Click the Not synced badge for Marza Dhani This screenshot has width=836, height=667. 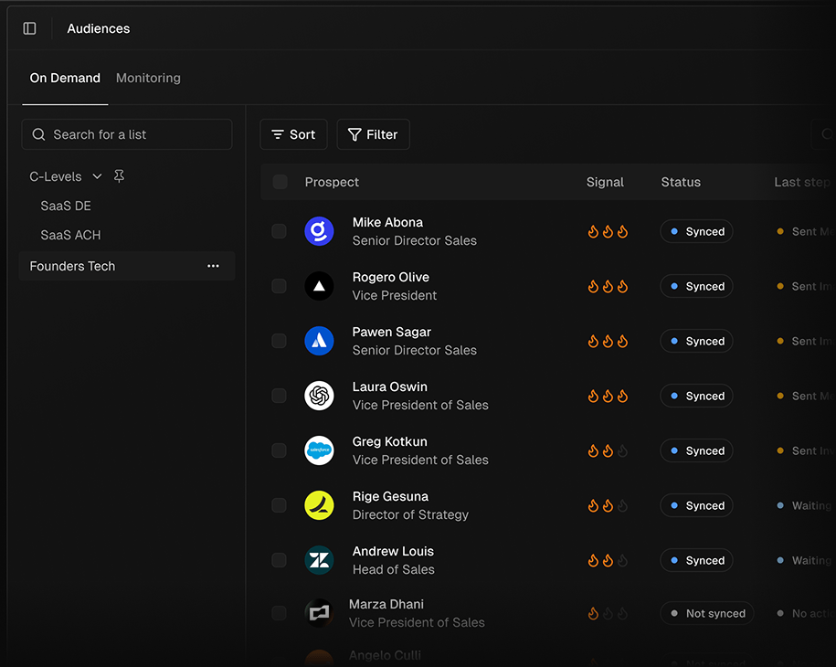coord(707,613)
